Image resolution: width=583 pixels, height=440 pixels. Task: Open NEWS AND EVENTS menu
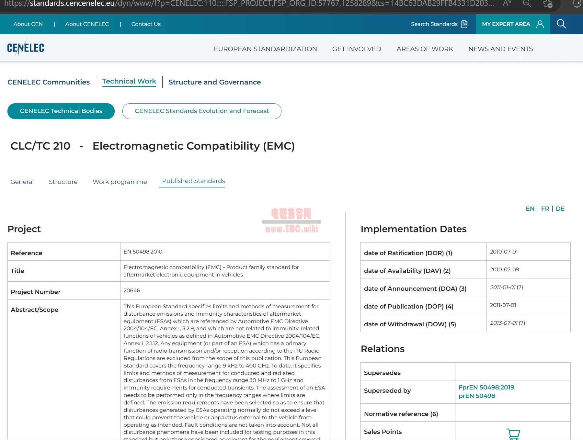point(500,49)
